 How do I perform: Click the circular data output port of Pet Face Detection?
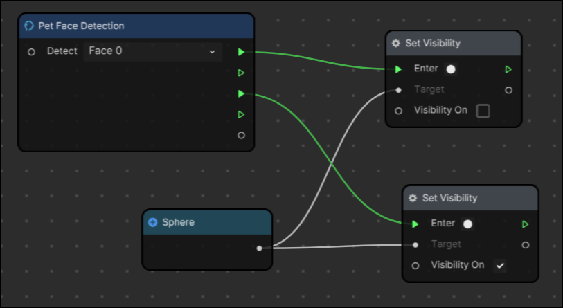point(241,136)
